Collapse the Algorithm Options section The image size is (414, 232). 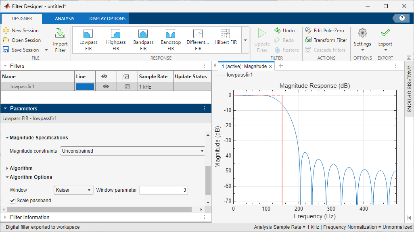7,177
